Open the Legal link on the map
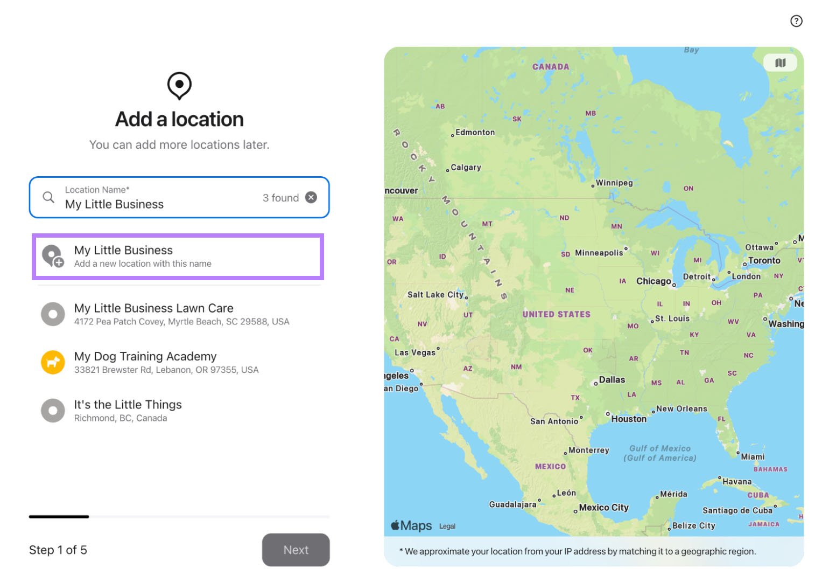The image size is (822, 582). point(447,526)
